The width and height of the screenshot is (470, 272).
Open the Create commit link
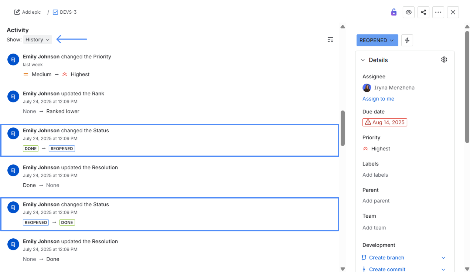pyautogui.click(x=386, y=269)
